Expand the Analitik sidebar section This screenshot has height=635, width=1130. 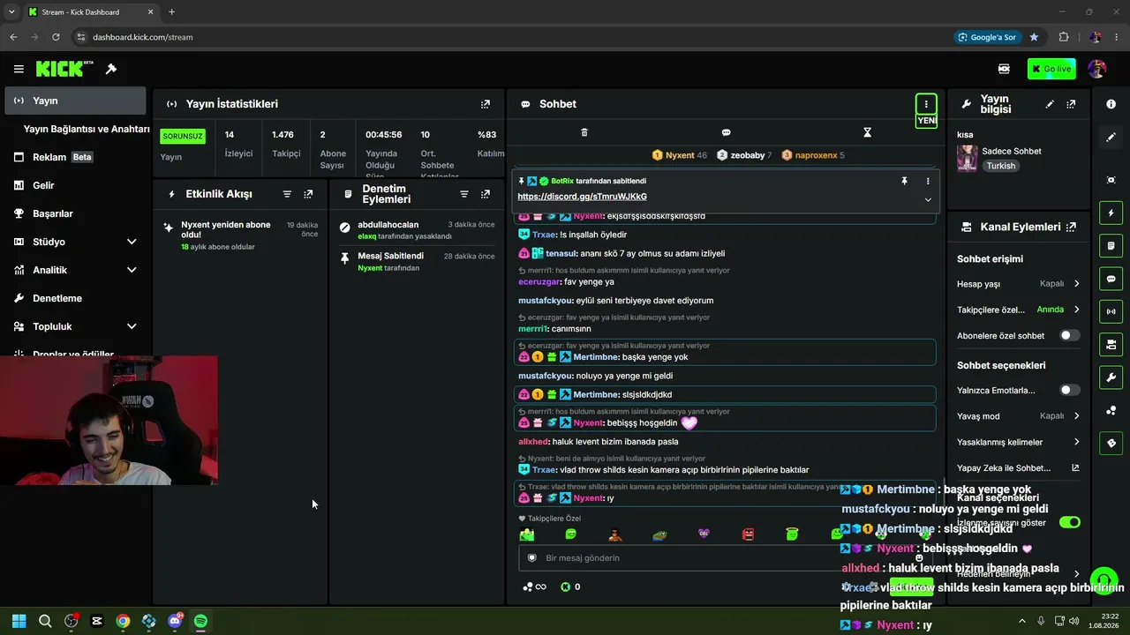(x=132, y=270)
